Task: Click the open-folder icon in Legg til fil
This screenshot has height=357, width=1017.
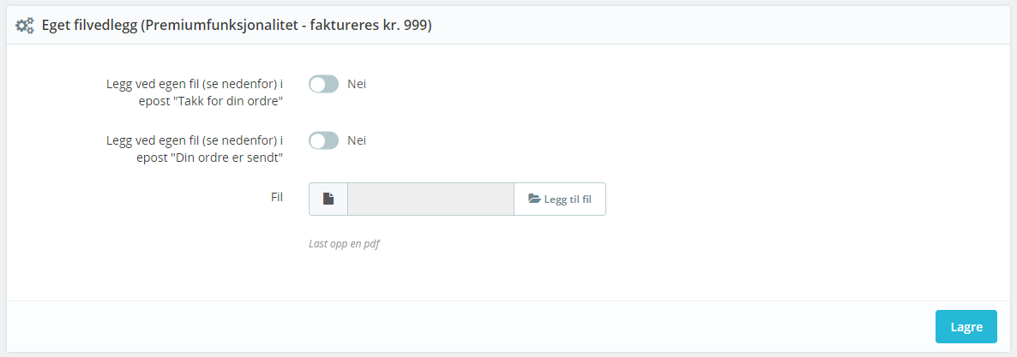Action: tap(534, 199)
